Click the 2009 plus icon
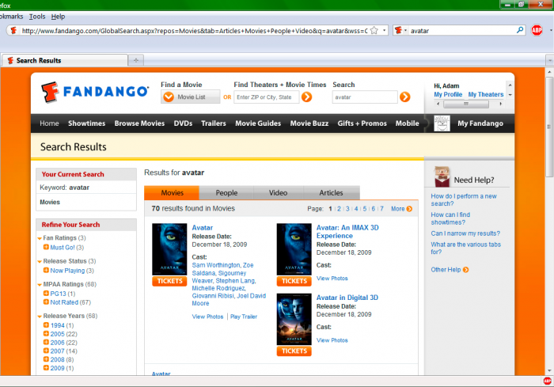The width and height of the screenshot is (554, 387). click(x=46, y=367)
